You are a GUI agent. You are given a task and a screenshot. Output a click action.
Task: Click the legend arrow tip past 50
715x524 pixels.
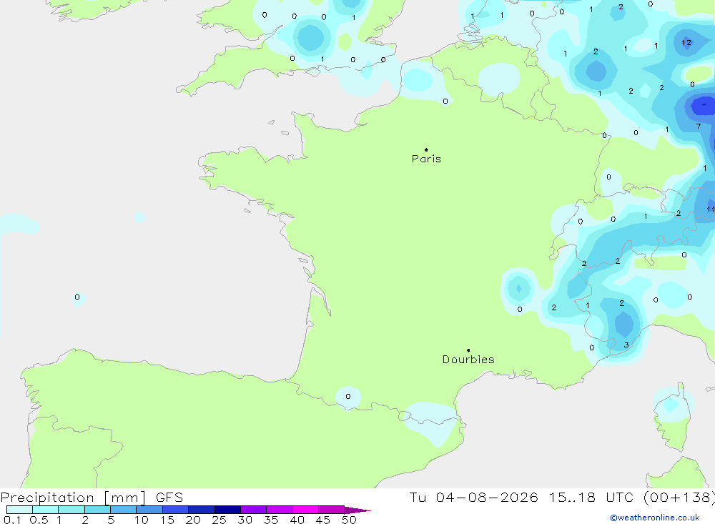[357, 510]
